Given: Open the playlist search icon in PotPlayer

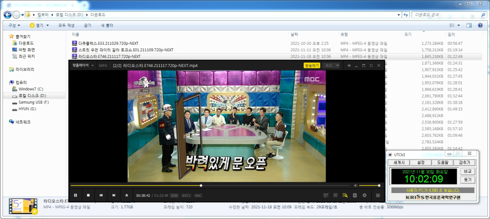Looking at the screenshot, I should click(x=345, y=195).
